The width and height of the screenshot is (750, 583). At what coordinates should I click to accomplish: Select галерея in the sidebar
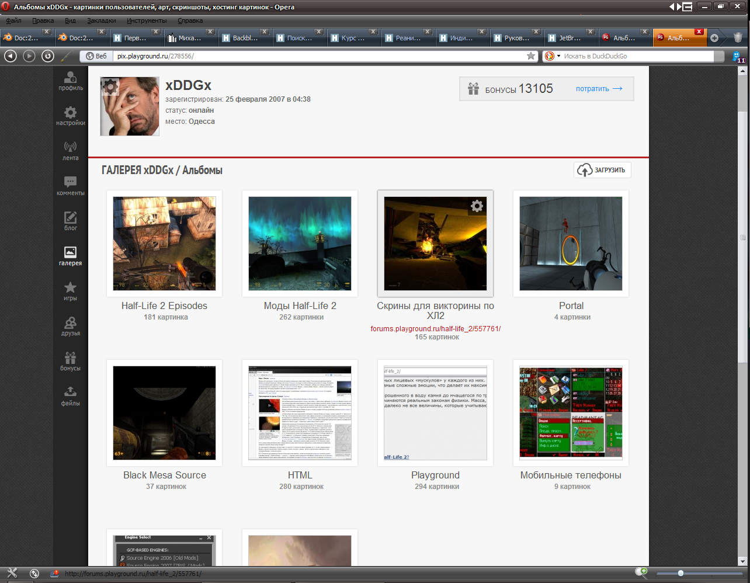pos(70,256)
